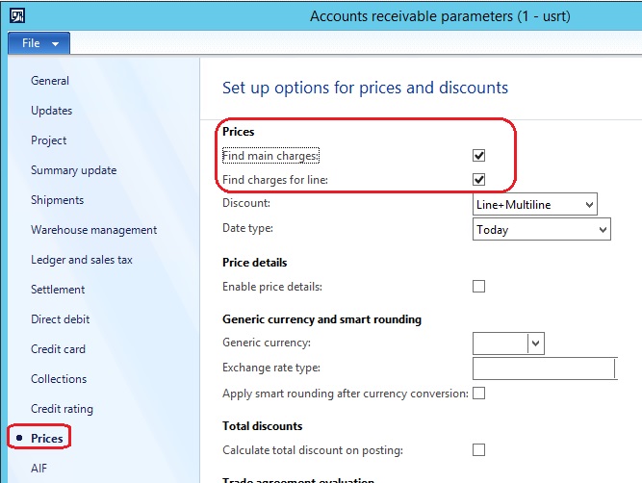Viewport: 642px width, 483px height.
Task: Uncheck Find main charges checkbox
Action: click(478, 155)
